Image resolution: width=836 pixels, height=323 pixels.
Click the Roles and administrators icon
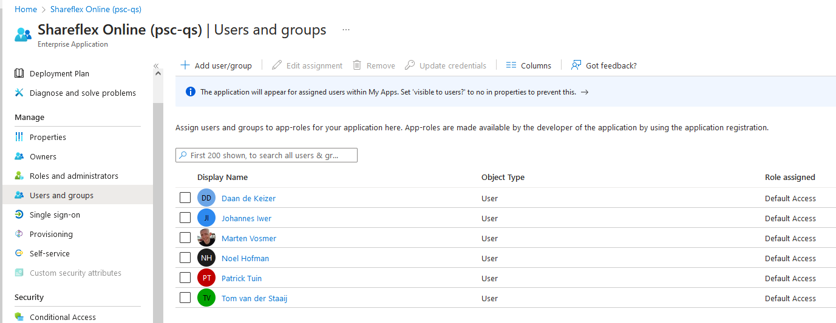(x=19, y=176)
